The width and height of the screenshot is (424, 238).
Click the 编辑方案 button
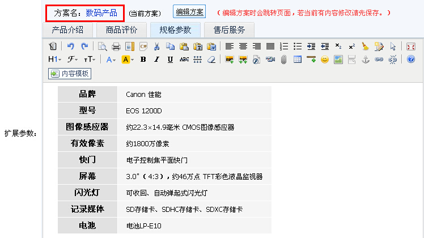(189, 12)
